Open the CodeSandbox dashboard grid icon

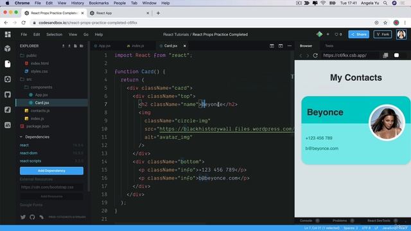click(x=8, y=34)
